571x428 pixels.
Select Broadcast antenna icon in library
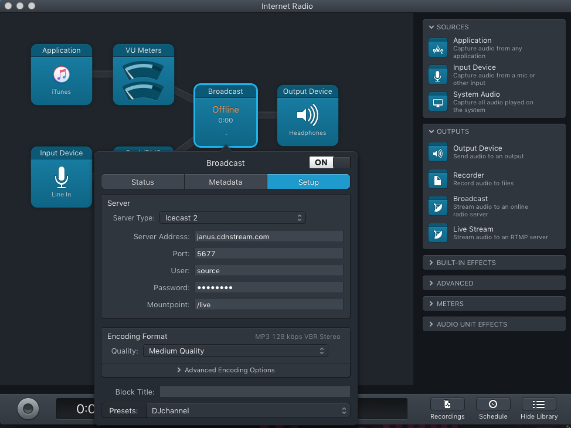[x=438, y=206]
